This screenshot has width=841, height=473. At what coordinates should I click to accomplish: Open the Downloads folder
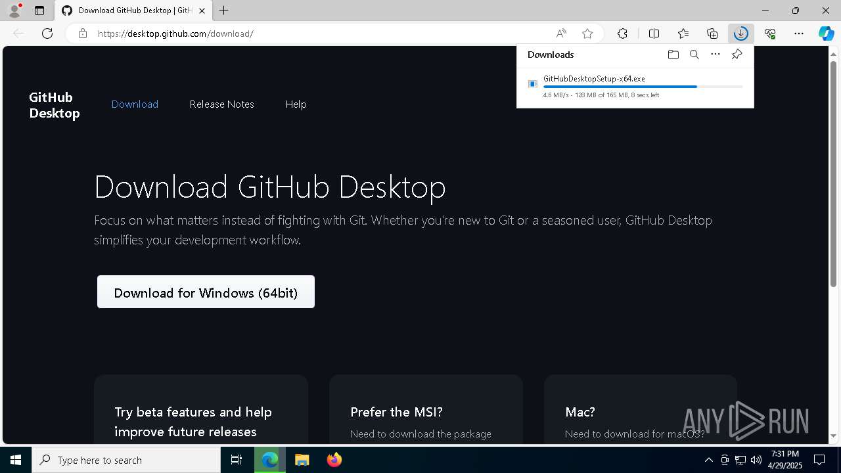click(x=673, y=55)
